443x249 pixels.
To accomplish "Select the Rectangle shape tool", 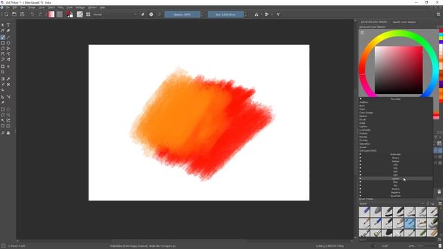I will pos(3,43).
